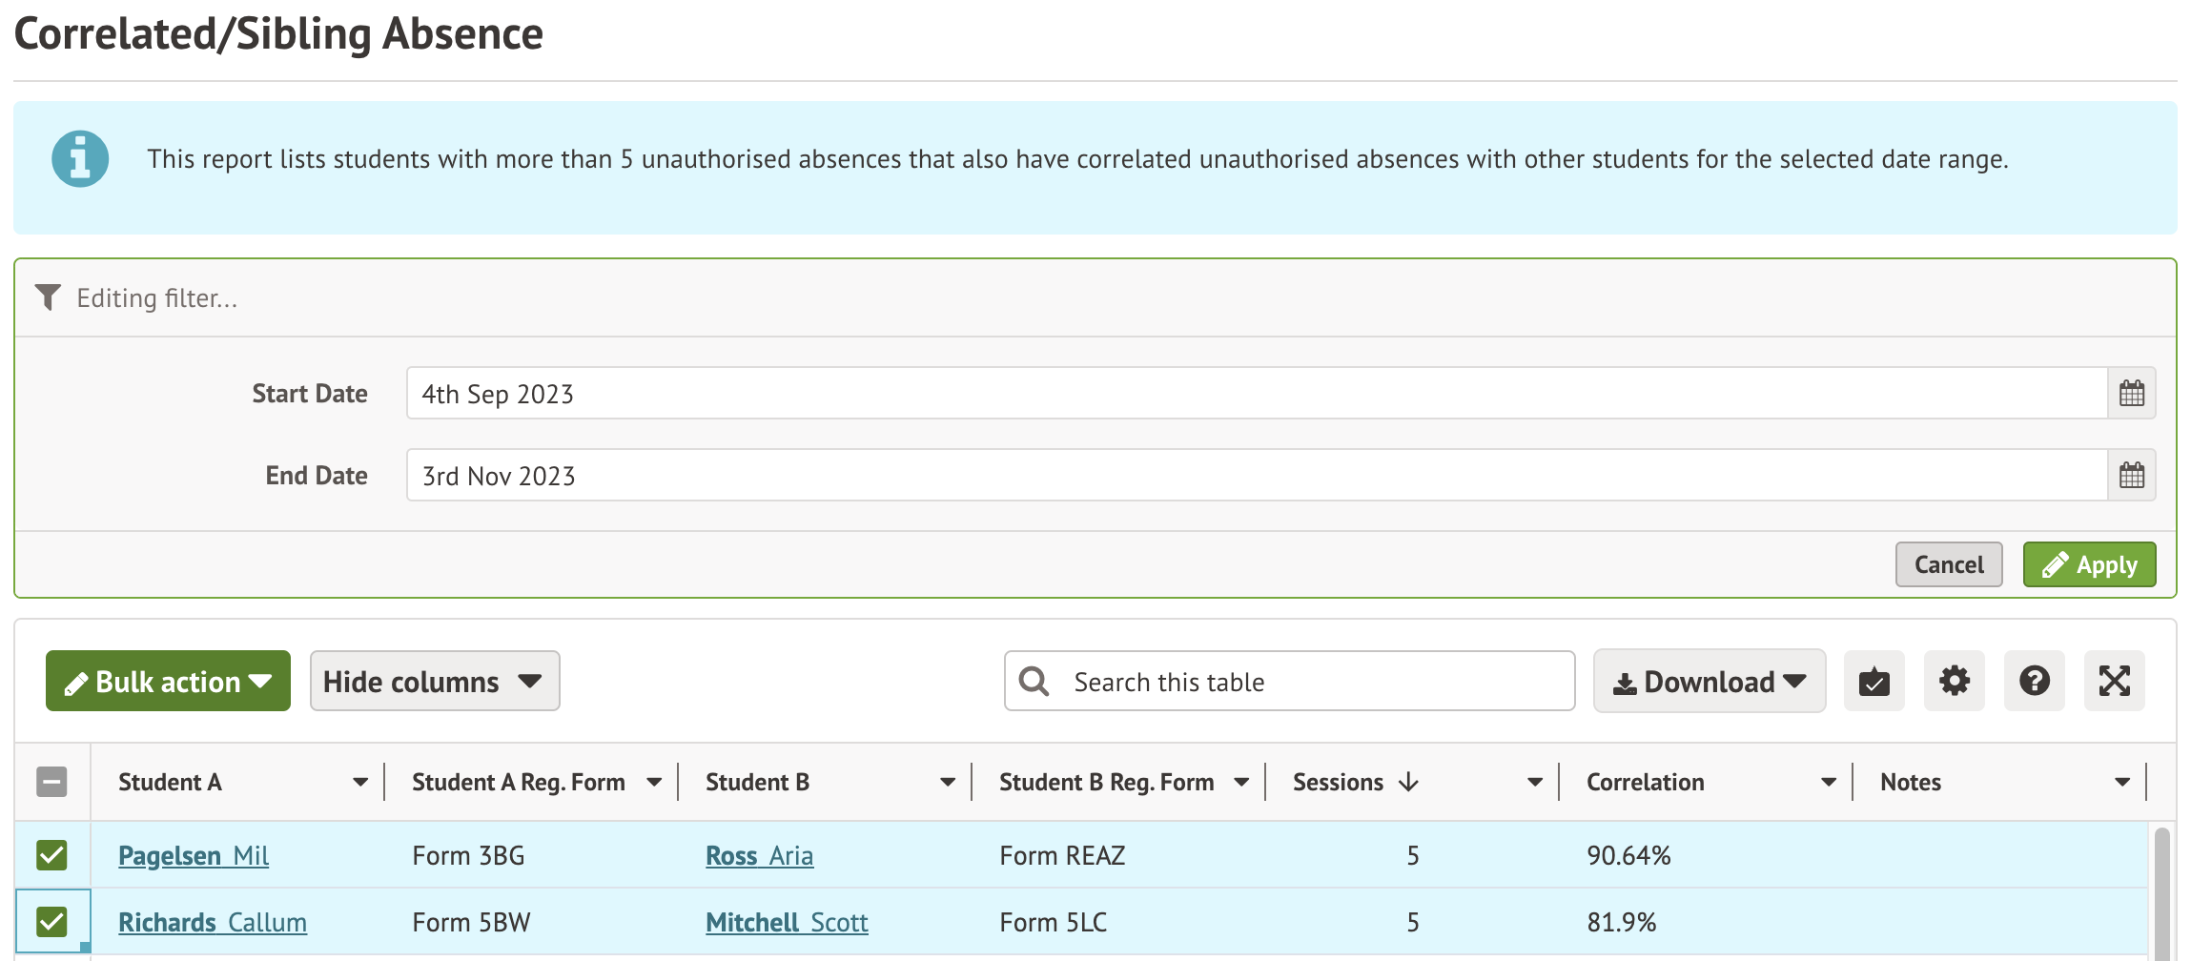Click the funnel filter icon
This screenshot has width=2191, height=961.
point(48,297)
